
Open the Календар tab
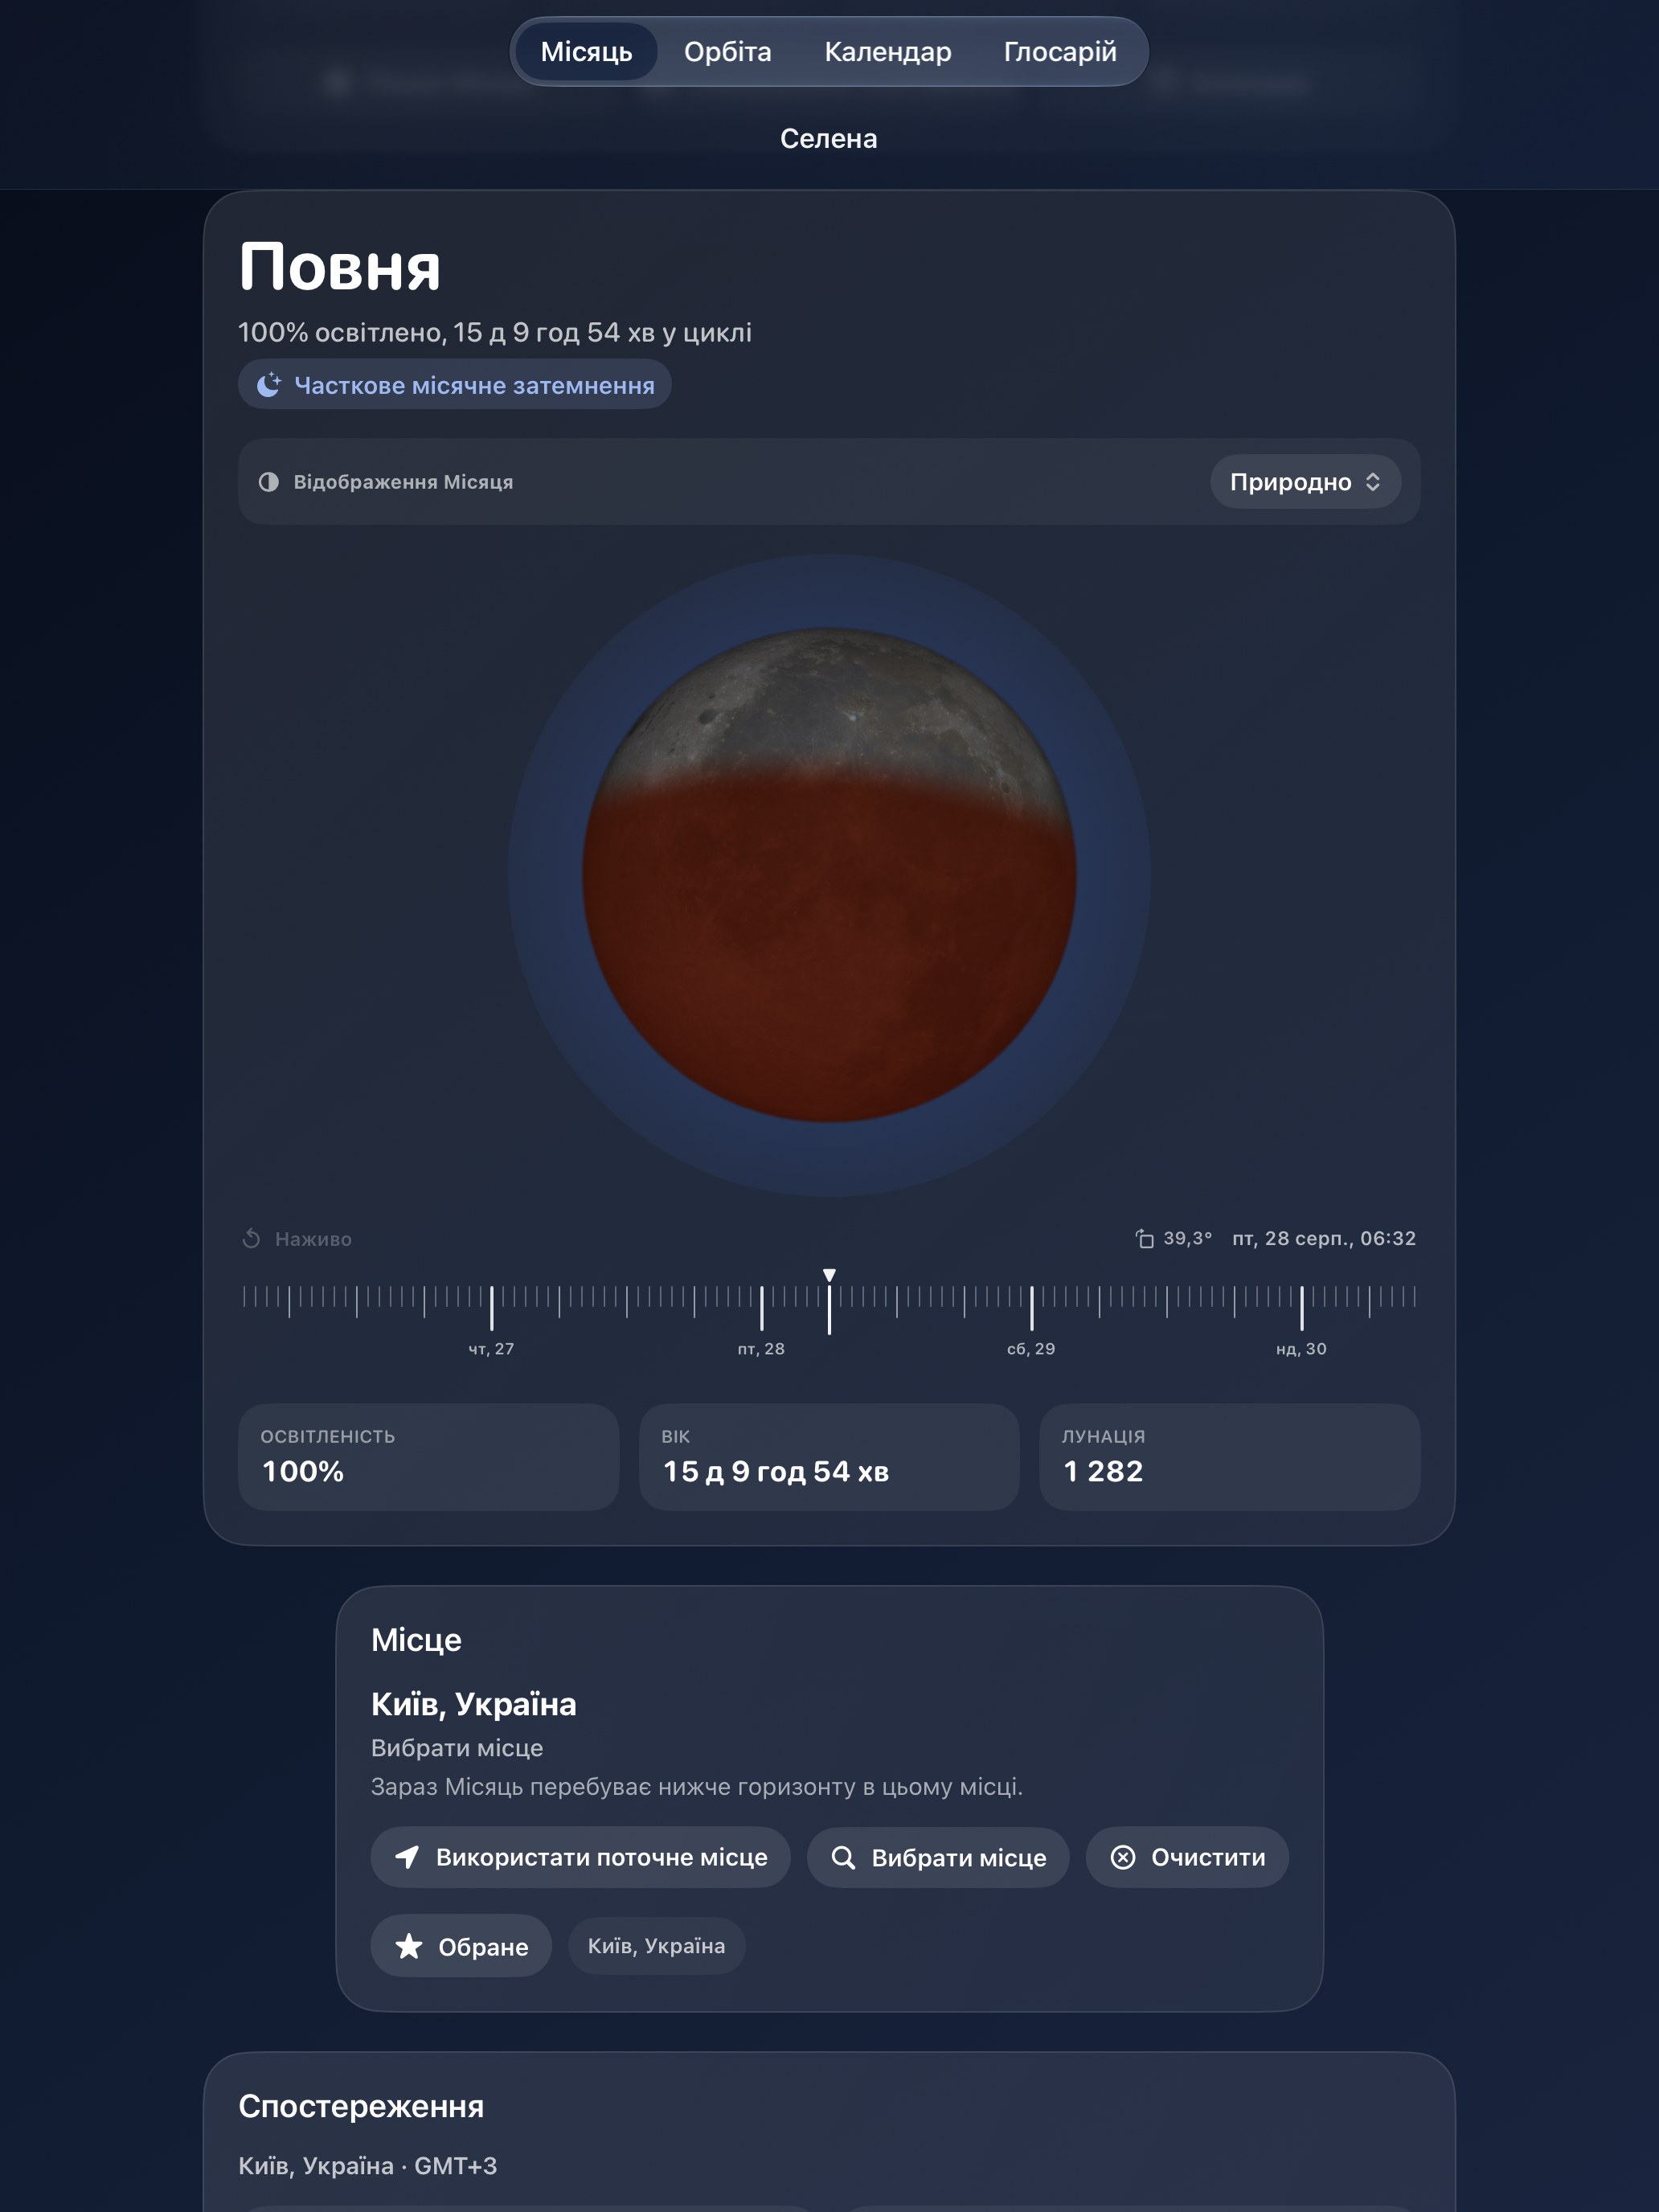[888, 52]
